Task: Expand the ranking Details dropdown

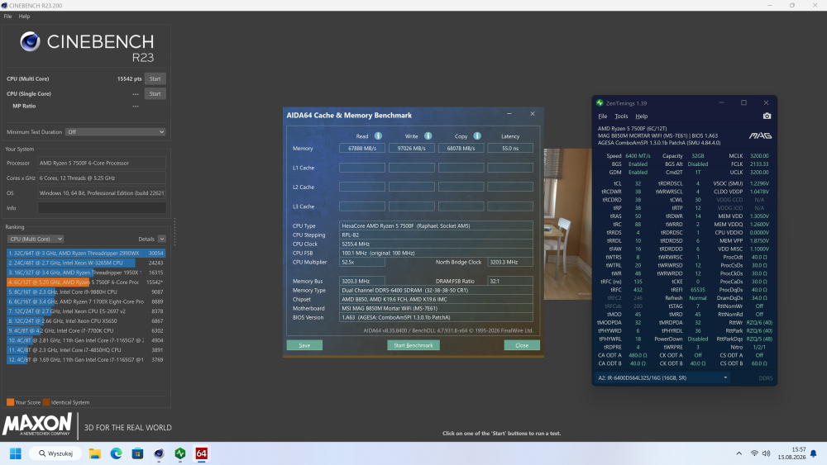Action: pyautogui.click(x=162, y=239)
